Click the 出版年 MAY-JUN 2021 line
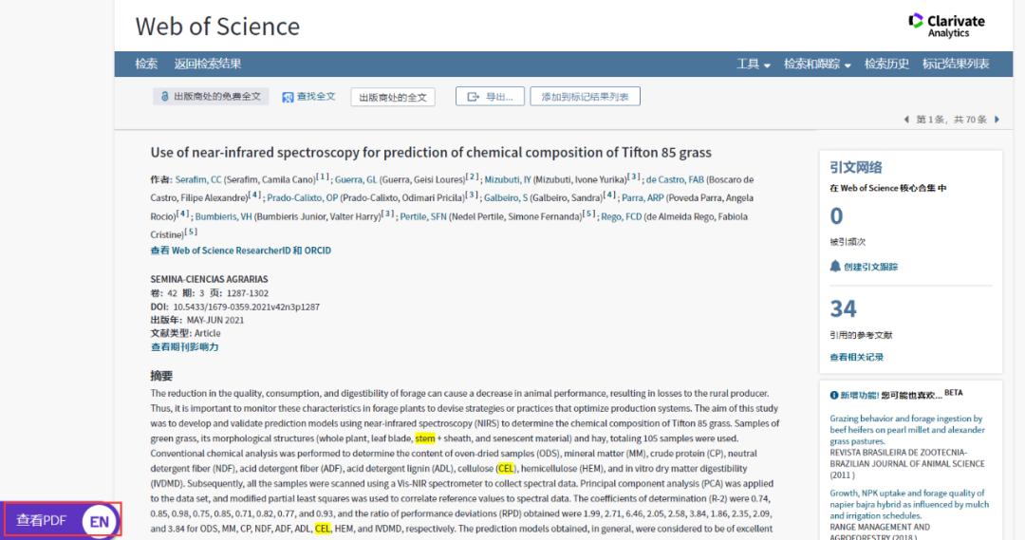 (197, 321)
